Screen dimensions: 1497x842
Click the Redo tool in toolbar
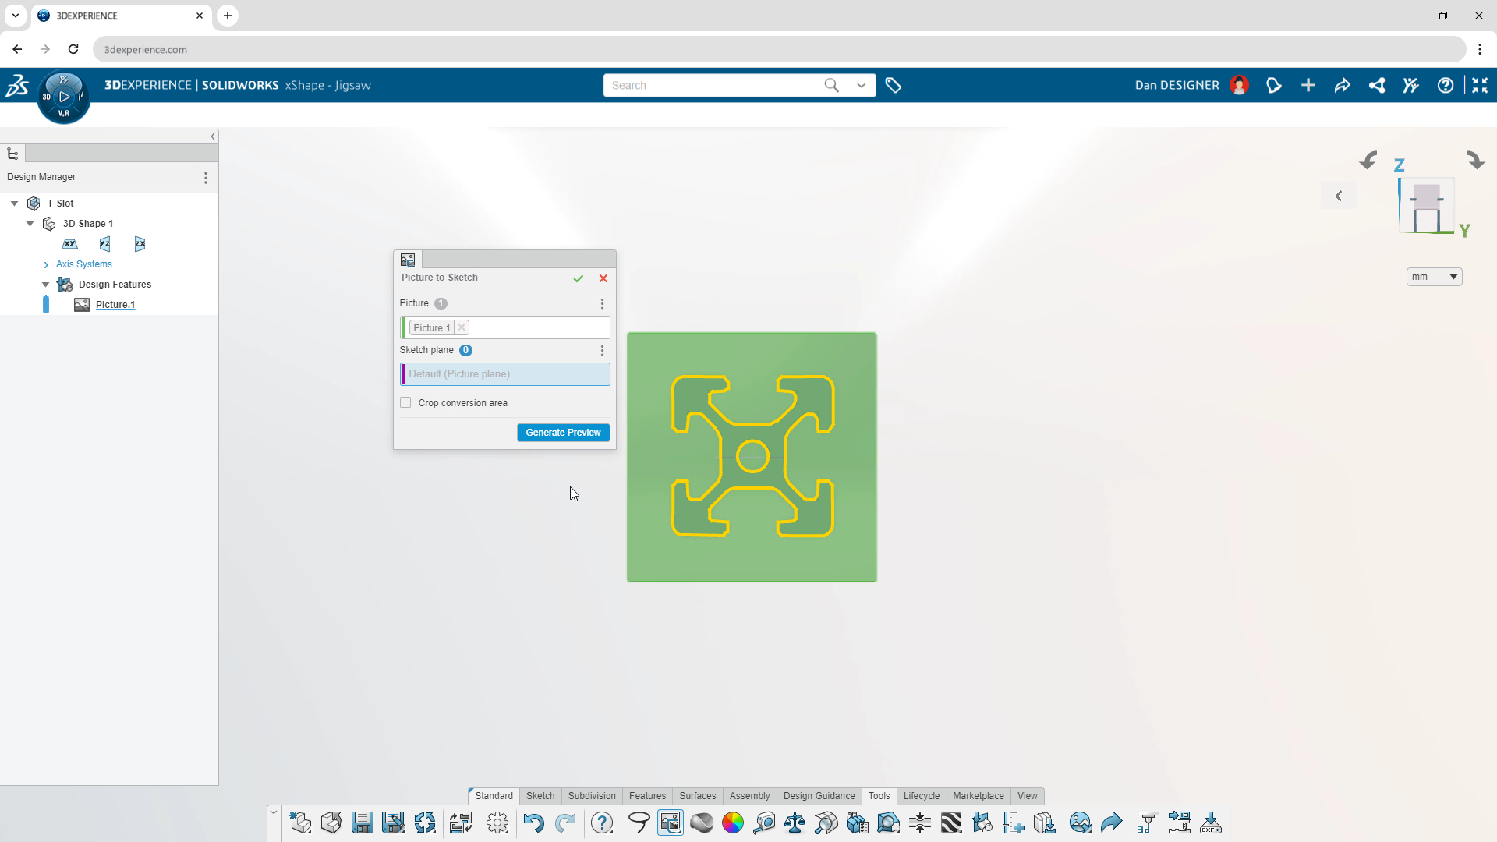click(564, 823)
